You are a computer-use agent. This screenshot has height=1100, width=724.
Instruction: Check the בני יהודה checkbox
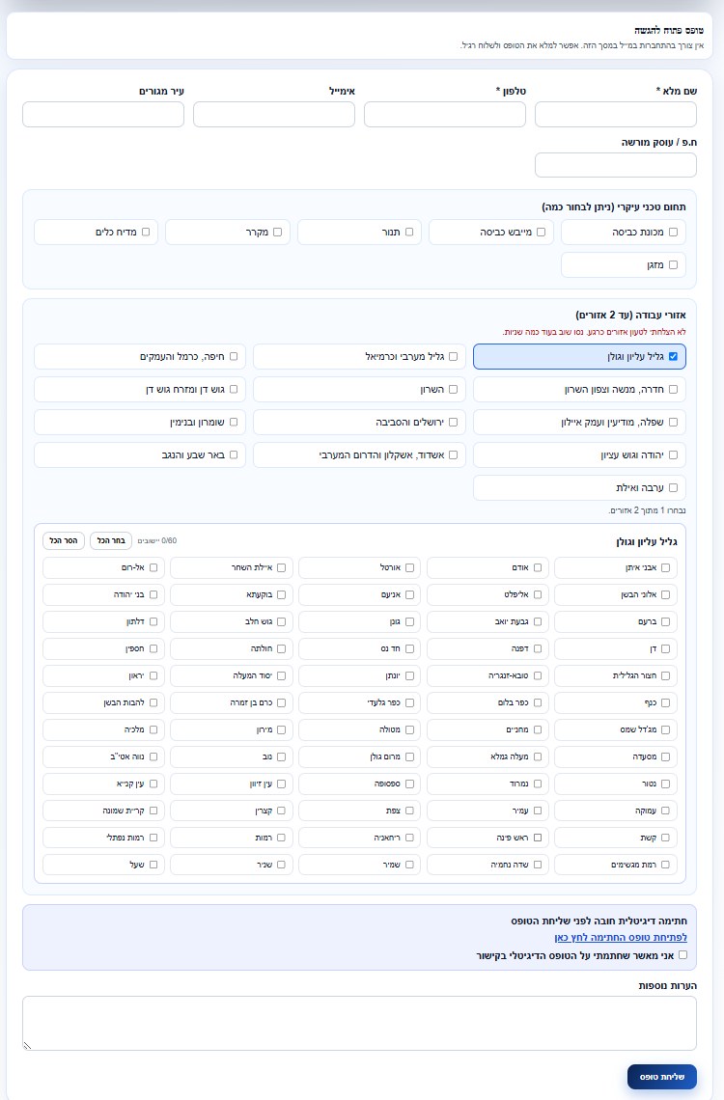pos(153,595)
